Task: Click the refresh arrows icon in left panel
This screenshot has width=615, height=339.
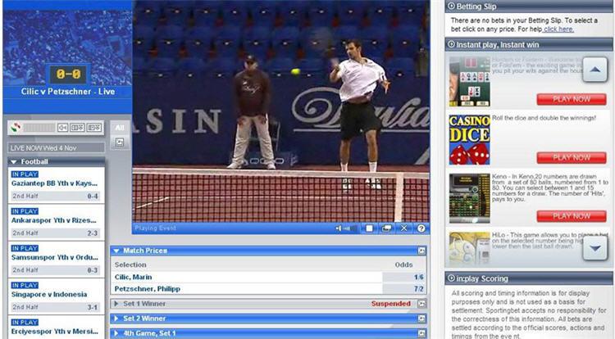Action: click(16, 128)
